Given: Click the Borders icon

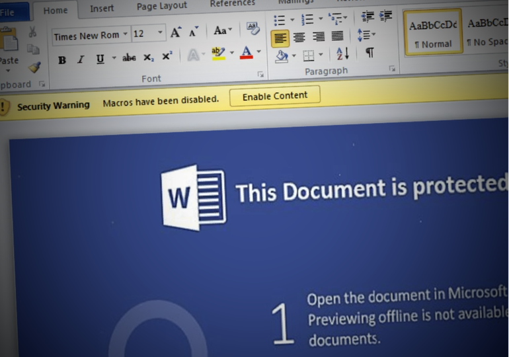Looking at the screenshot, I should point(309,56).
